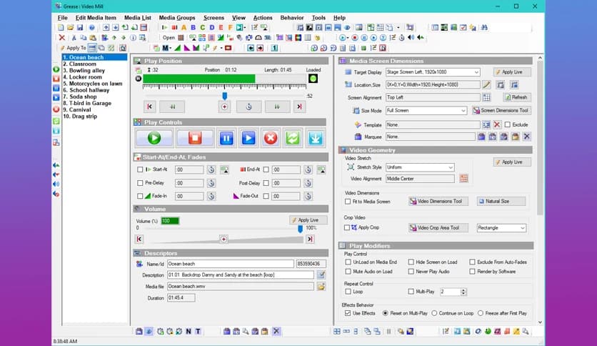Select media group letter D icon

click(211, 27)
